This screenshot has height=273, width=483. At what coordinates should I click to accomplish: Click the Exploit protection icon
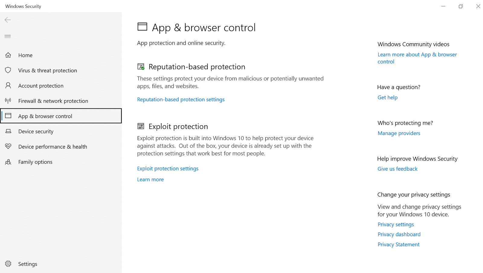coord(141,126)
